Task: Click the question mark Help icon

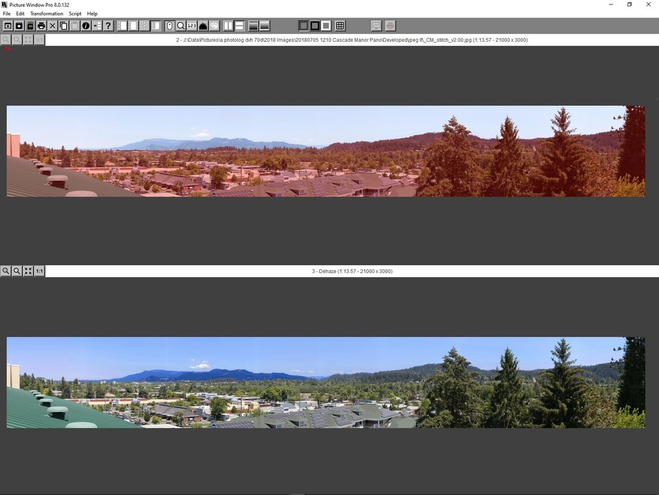Action: click(x=108, y=26)
